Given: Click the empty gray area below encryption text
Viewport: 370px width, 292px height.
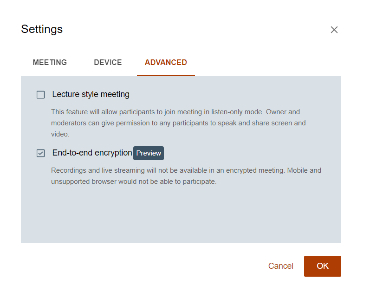Looking at the screenshot, I should (181, 216).
